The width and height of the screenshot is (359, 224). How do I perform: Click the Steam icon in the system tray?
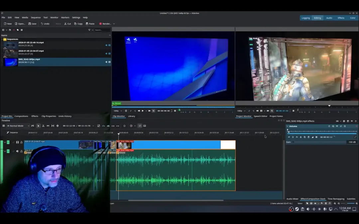coord(297,209)
